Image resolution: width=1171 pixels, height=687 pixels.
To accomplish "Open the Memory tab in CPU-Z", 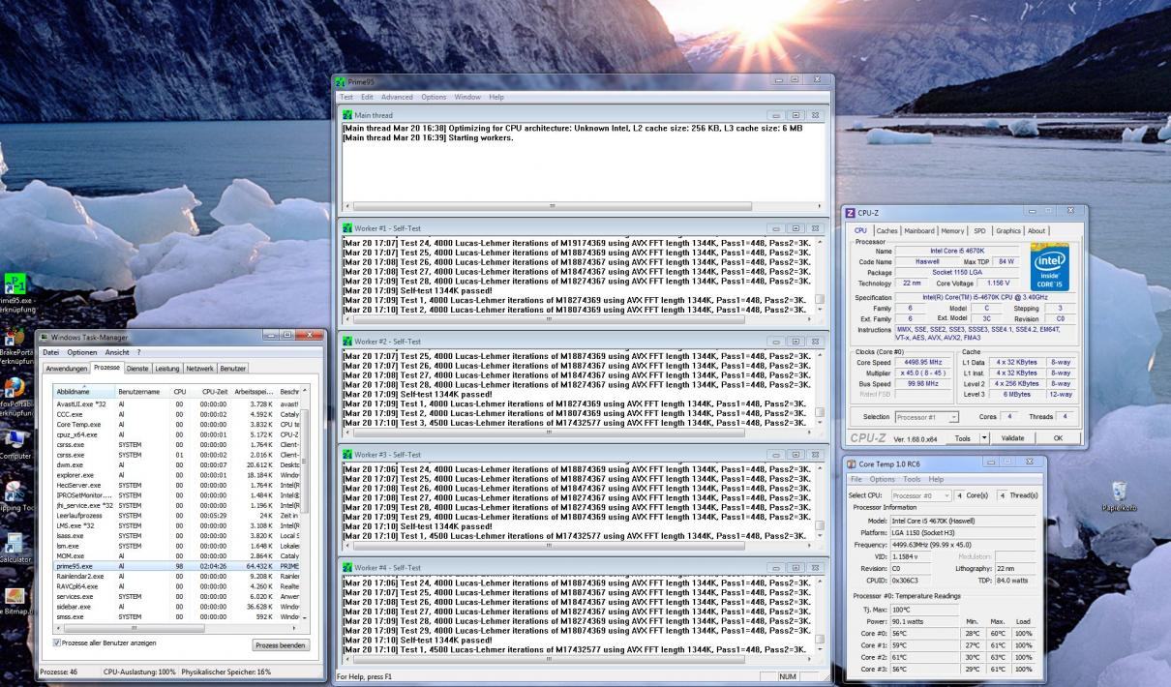I will [953, 231].
